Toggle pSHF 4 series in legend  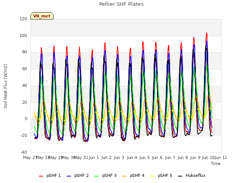(x=133, y=175)
